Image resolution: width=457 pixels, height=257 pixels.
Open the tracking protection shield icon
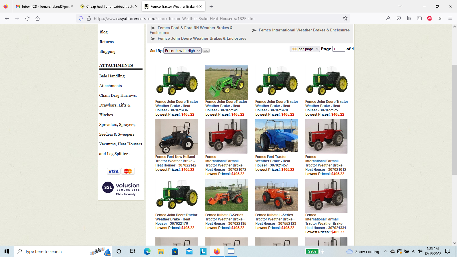coord(81,19)
